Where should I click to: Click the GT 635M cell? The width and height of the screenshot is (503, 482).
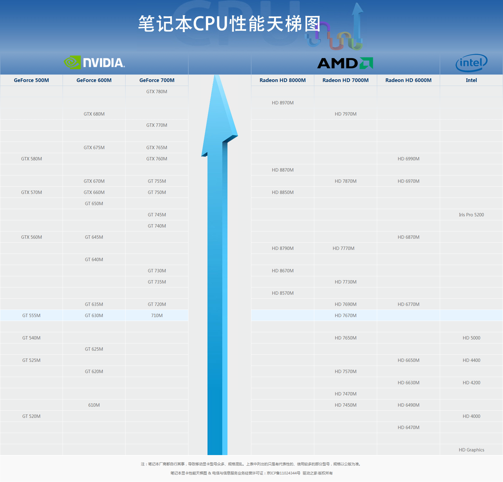94,304
